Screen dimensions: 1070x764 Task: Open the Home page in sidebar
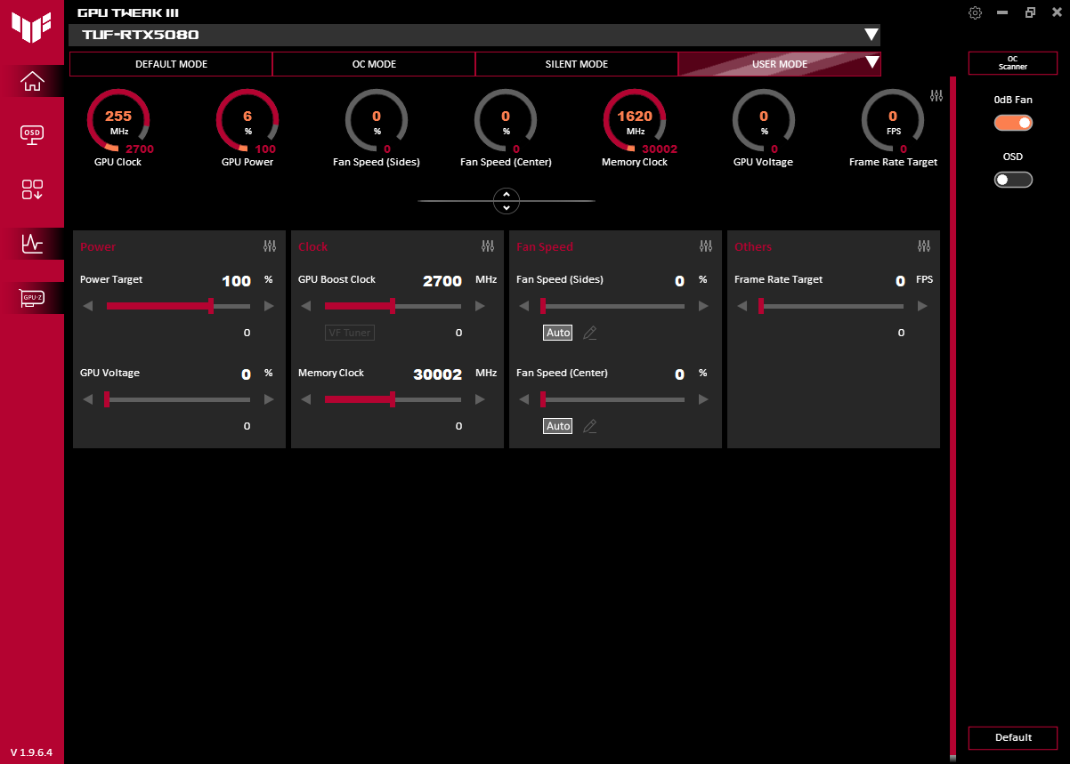(32, 81)
